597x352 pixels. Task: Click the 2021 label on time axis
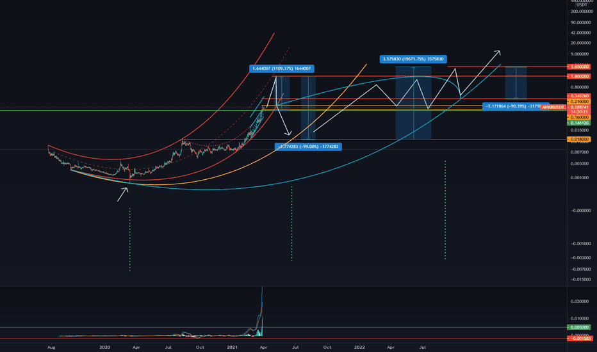pyautogui.click(x=232, y=348)
